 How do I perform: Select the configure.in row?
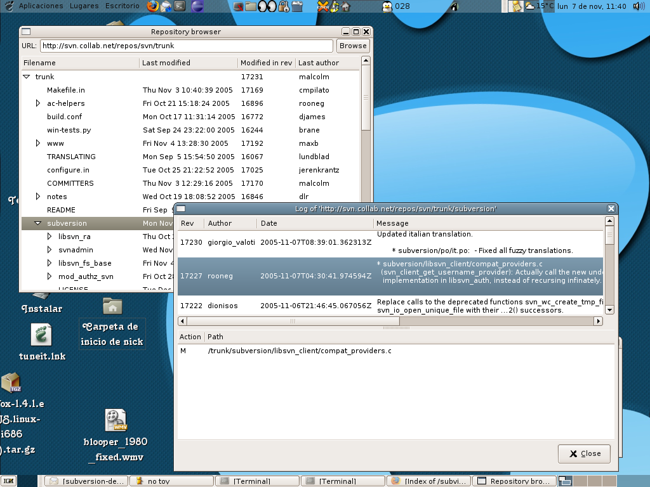190,170
